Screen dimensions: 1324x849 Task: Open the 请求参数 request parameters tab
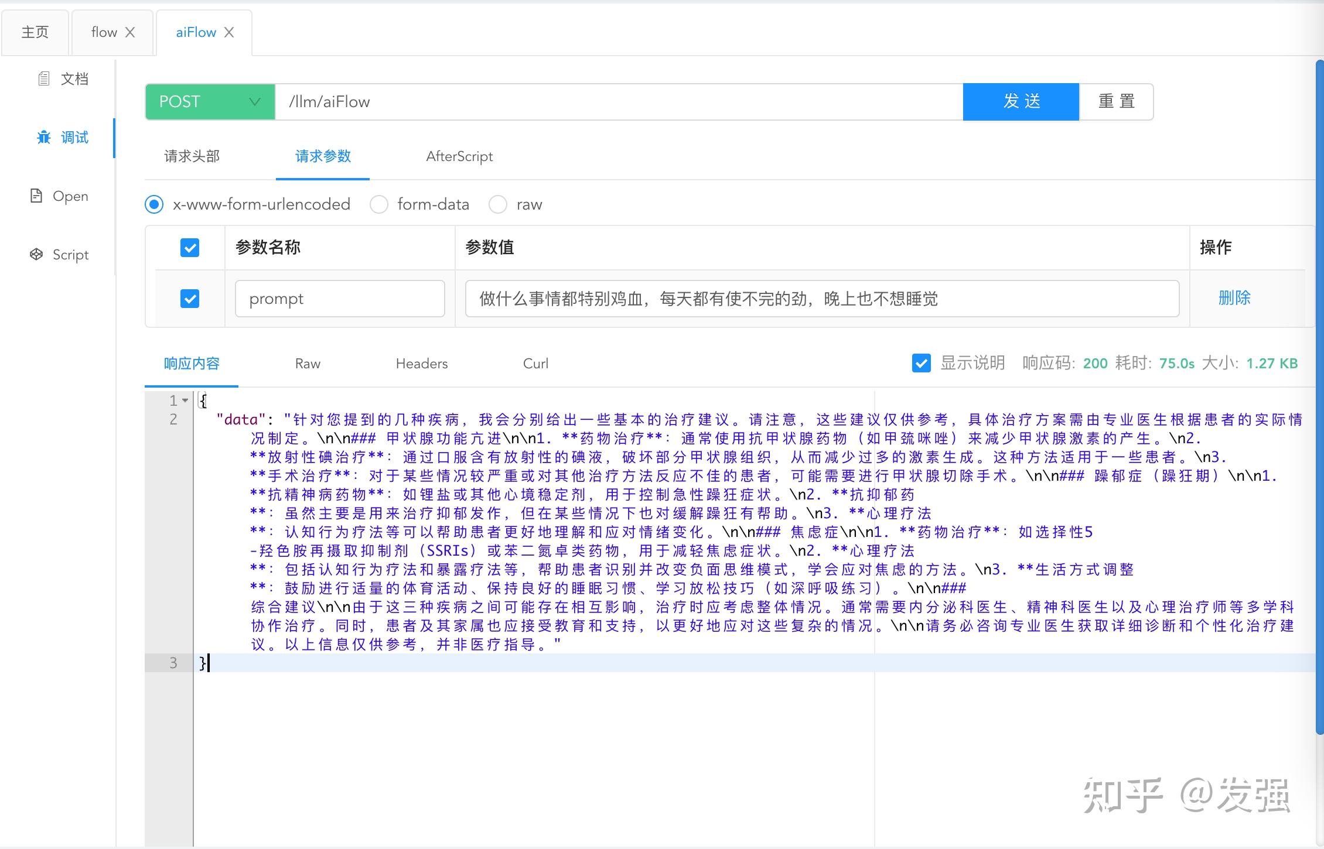click(x=323, y=156)
